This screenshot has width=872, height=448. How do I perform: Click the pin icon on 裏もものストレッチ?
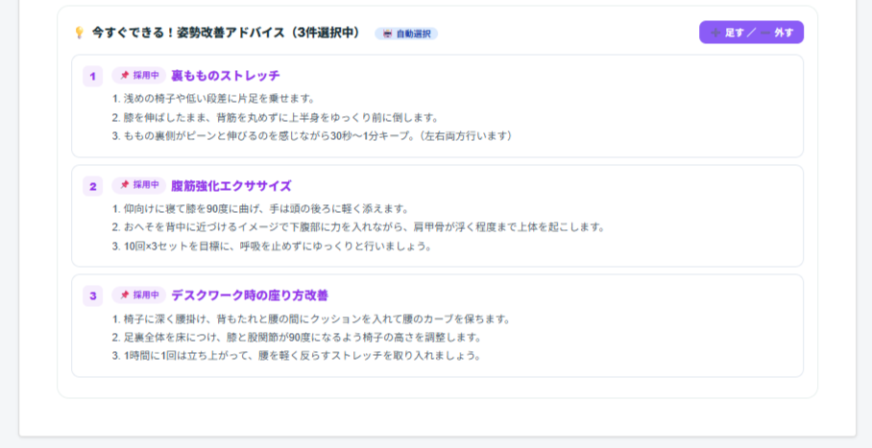[125, 75]
